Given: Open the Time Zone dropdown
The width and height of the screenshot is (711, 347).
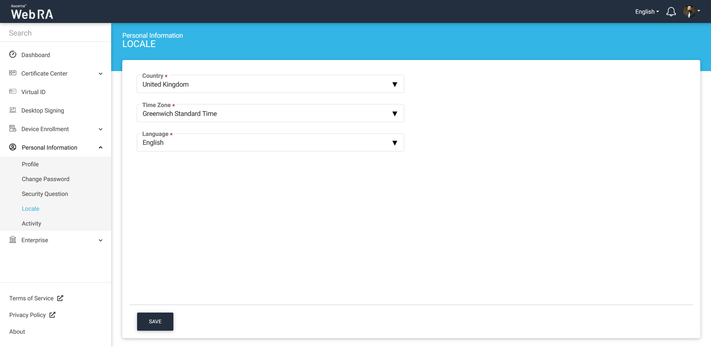Looking at the screenshot, I should pyautogui.click(x=270, y=114).
